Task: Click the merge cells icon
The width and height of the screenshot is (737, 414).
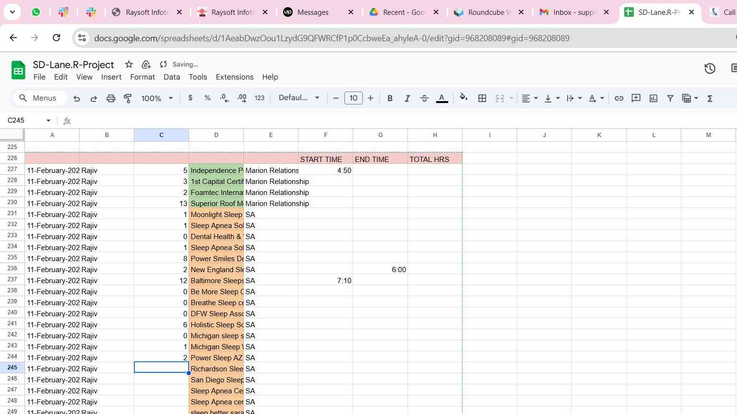Action: pyautogui.click(x=499, y=98)
